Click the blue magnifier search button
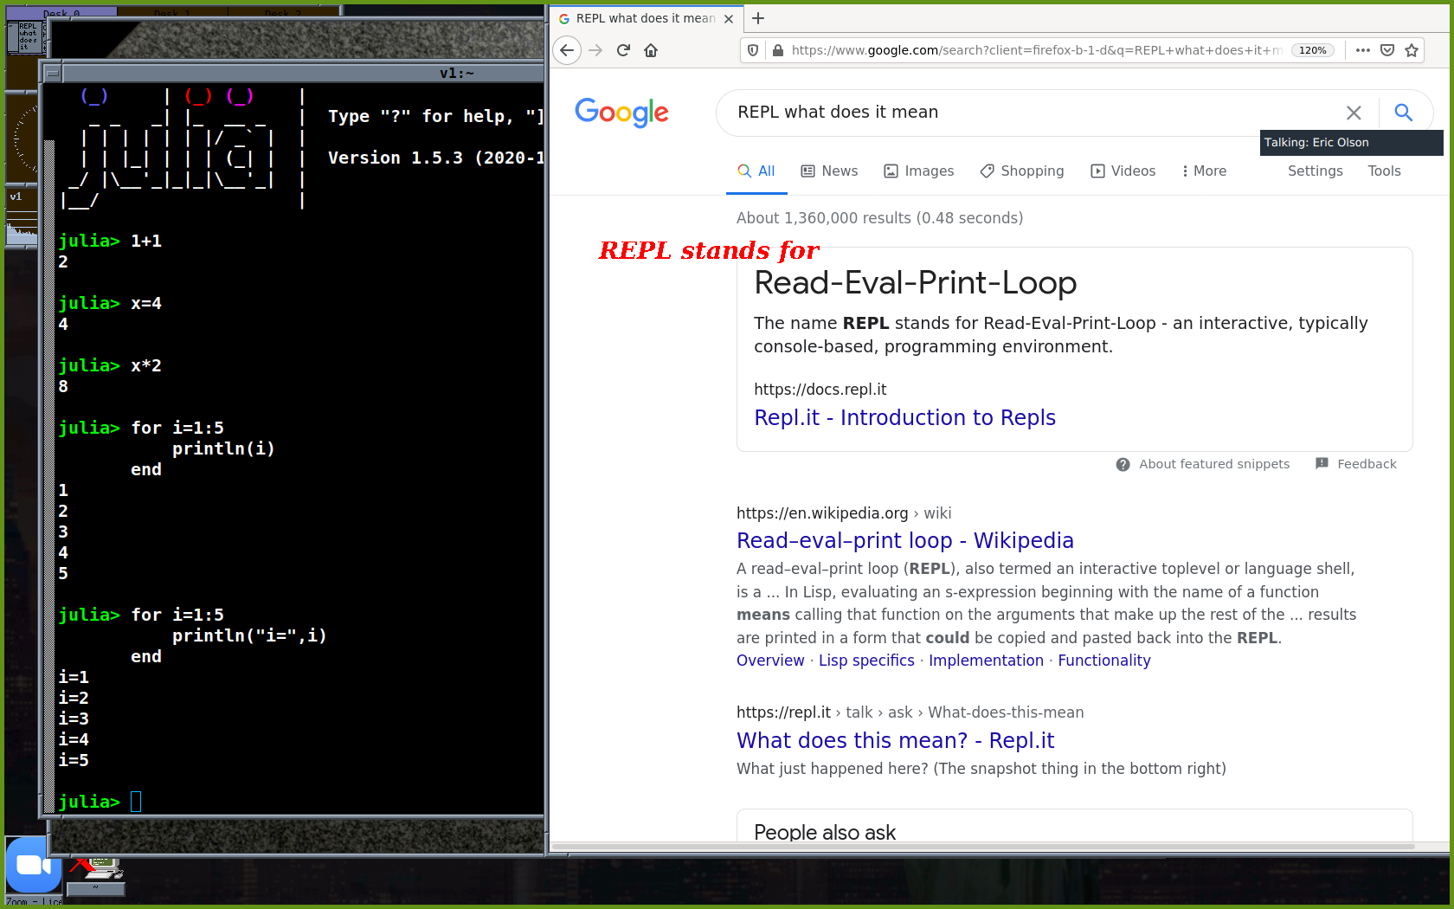Viewport: 1454px width, 909px height. (x=1403, y=113)
